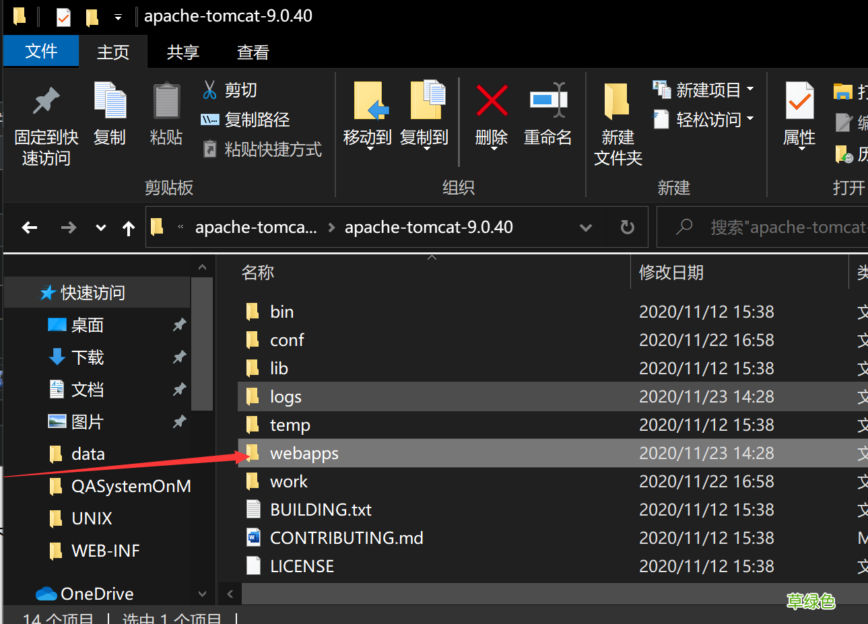Open recent locations dropdown arrow

(100, 228)
